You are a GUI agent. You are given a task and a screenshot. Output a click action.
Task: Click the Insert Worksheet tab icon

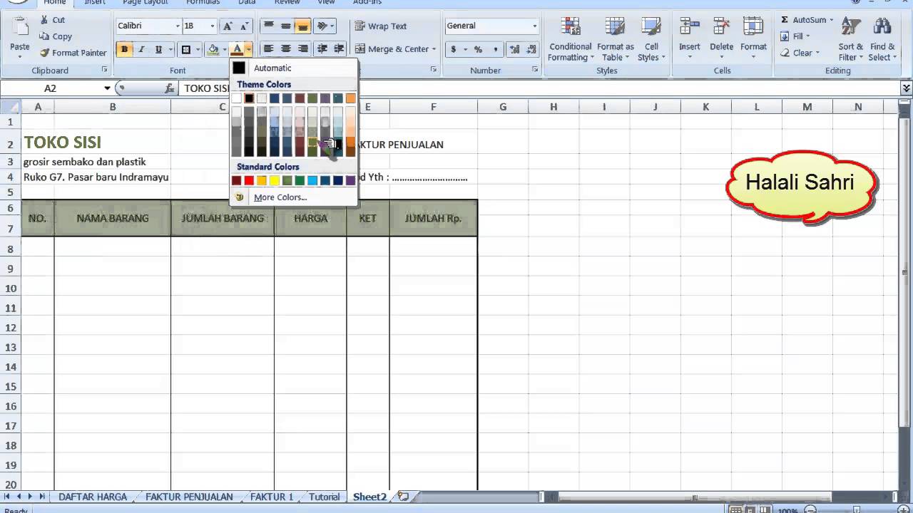pyautogui.click(x=402, y=497)
